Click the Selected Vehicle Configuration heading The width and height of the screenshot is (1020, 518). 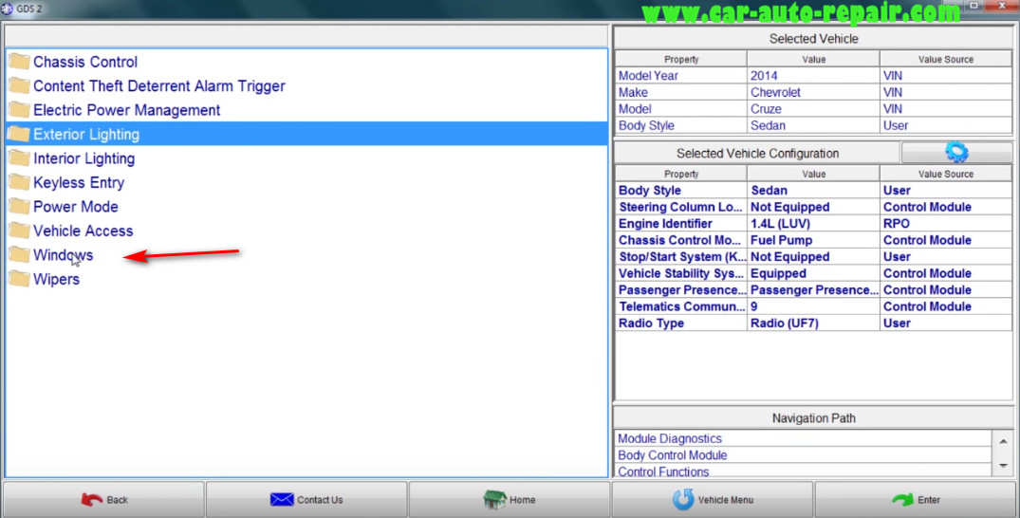[757, 154]
